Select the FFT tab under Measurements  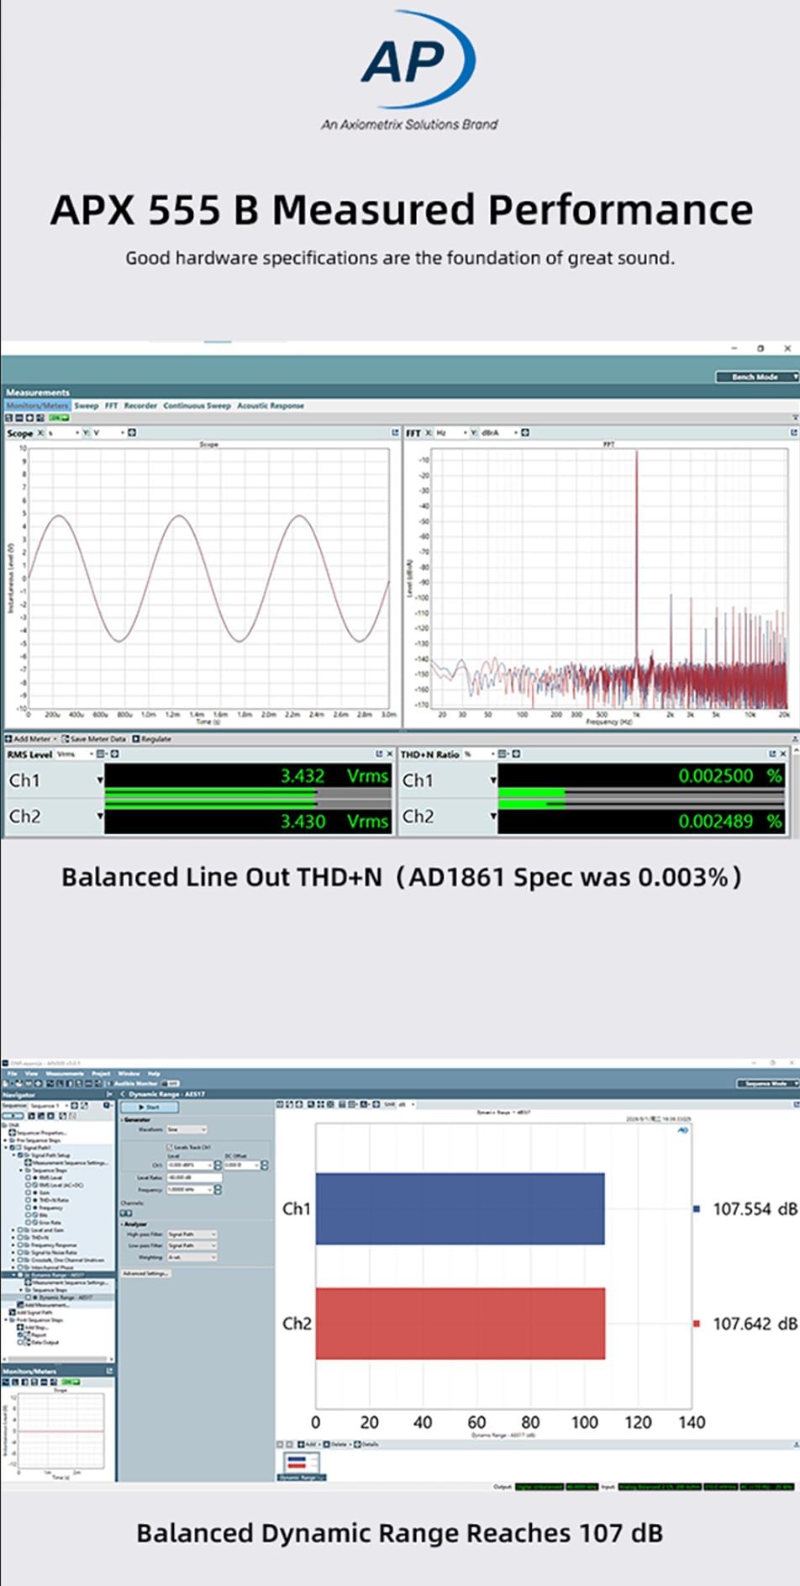[111, 405]
